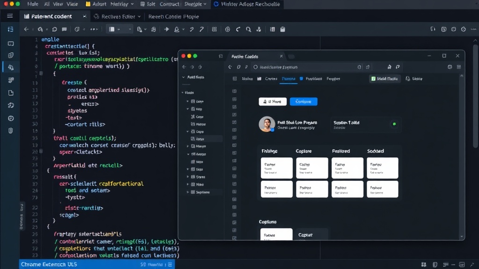Select the blue underlined active tab in the floating window
The image size is (479, 269).
(x=288, y=78)
